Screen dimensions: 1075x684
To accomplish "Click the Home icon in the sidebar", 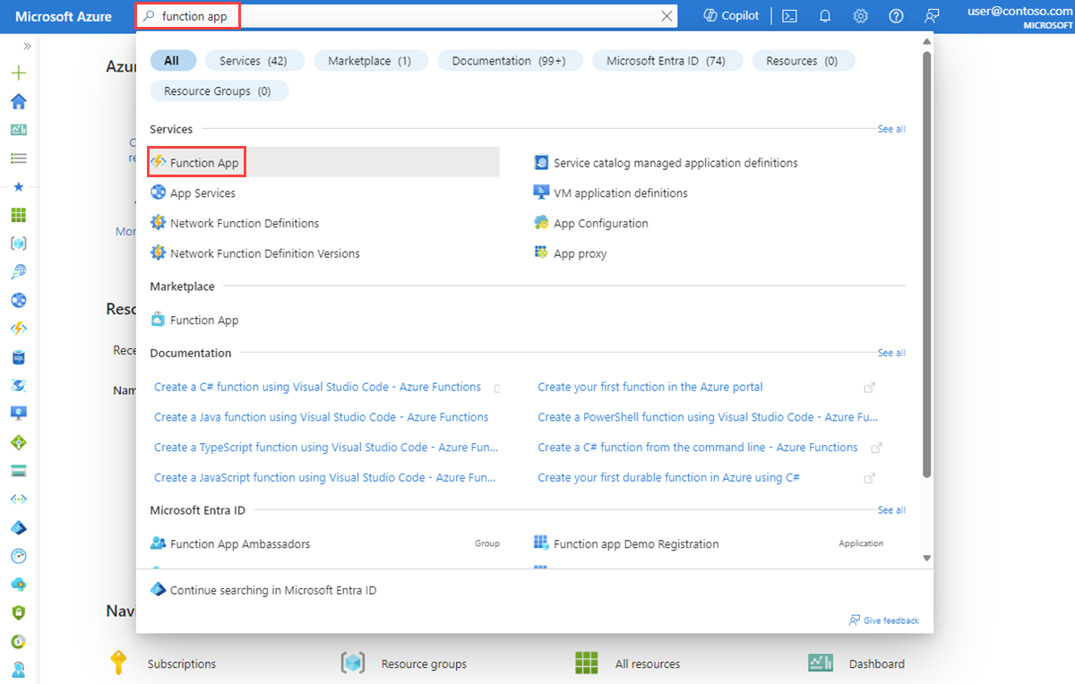I will pyautogui.click(x=18, y=101).
